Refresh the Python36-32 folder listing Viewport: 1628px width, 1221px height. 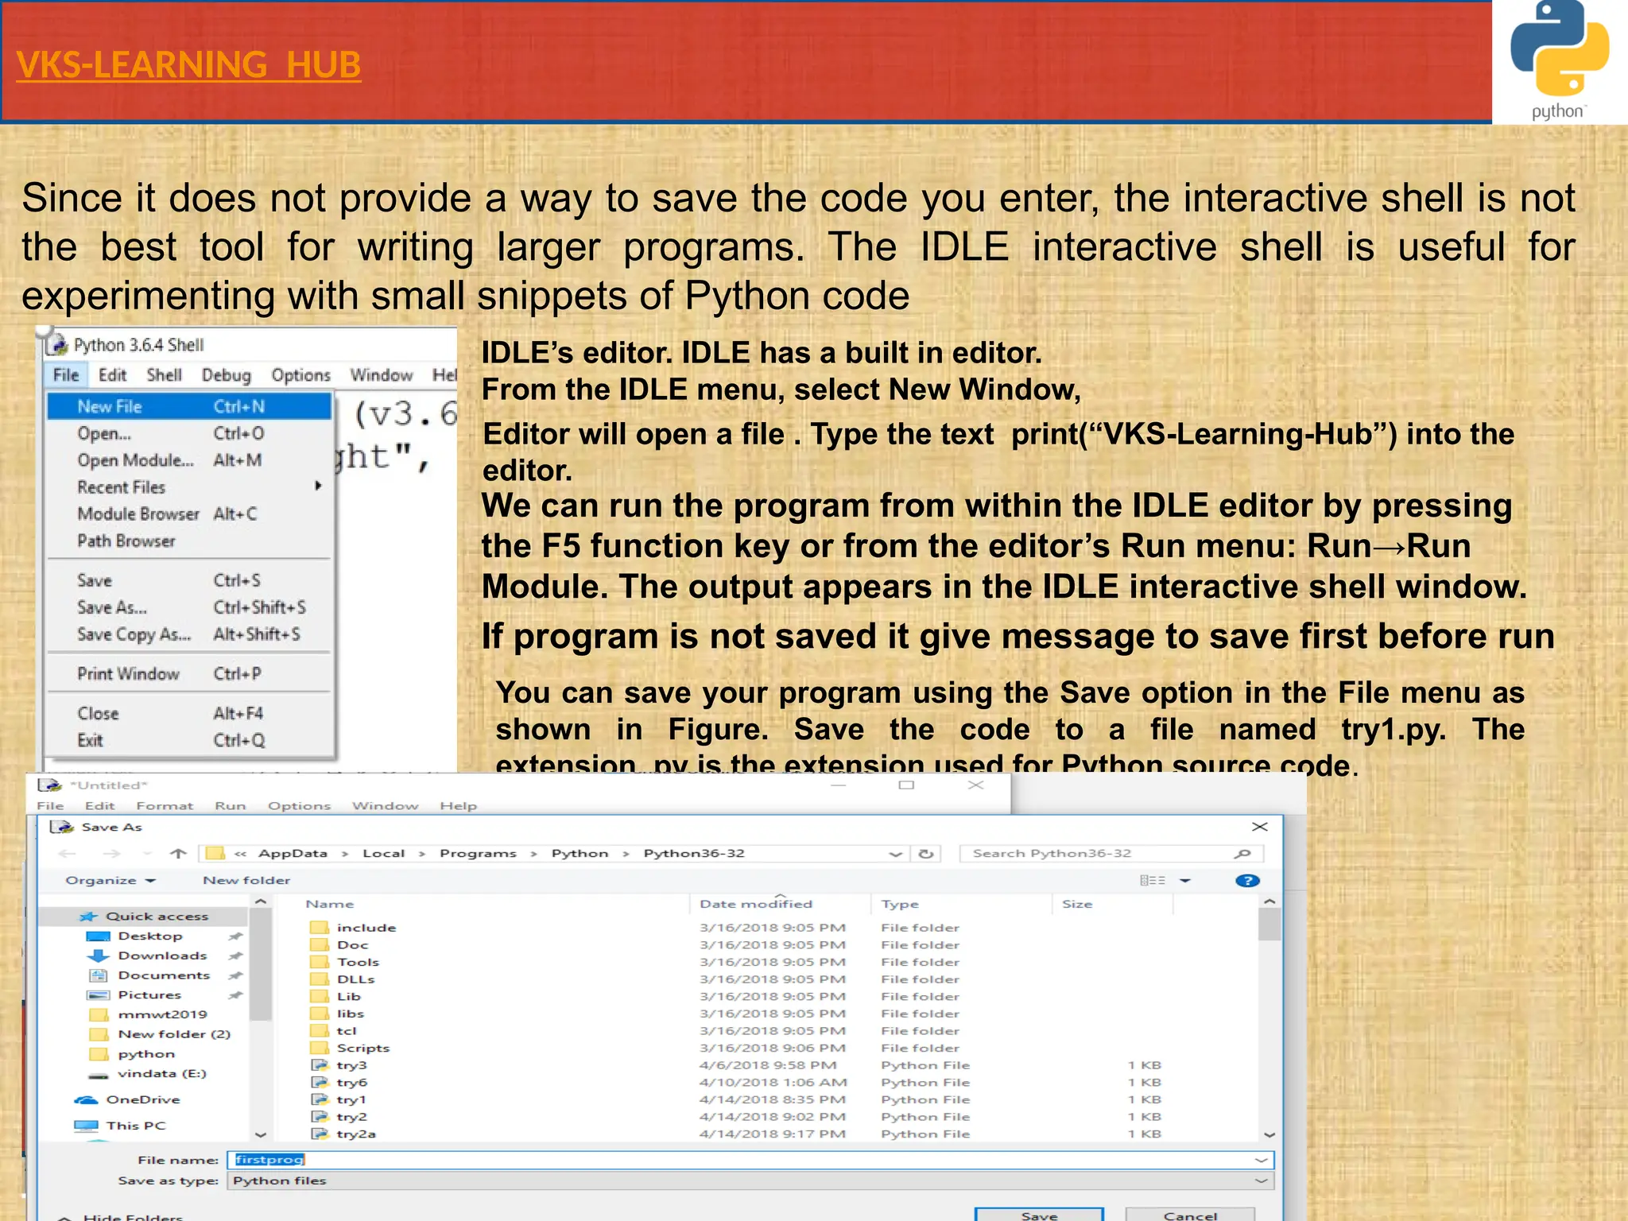(926, 853)
